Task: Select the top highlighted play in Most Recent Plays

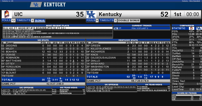Action: [57, 27]
